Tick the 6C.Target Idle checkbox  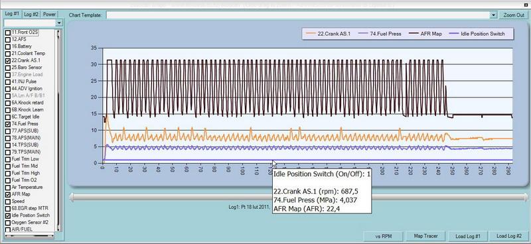[x=8, y=117]
